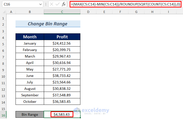
Task: Click the 'Change Bin Range' title cell
Action: pos(48,24)
